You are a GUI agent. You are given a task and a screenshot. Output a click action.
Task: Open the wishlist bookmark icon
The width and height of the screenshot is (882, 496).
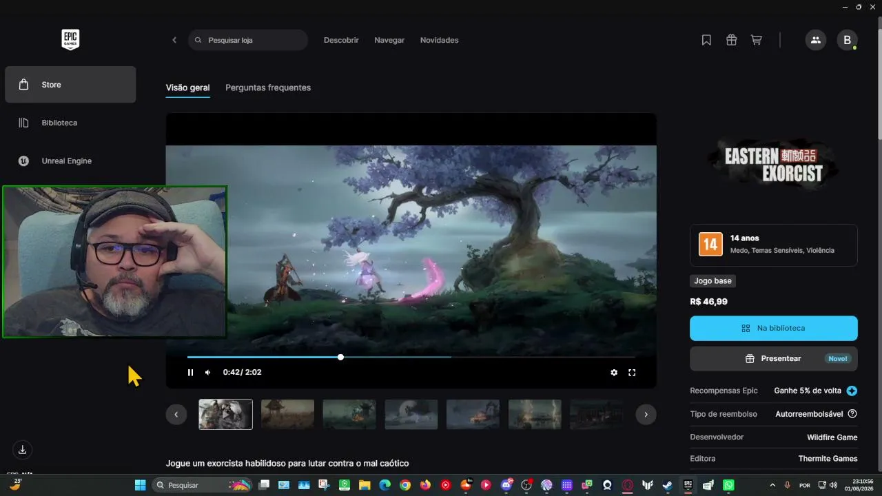point(706,40)
